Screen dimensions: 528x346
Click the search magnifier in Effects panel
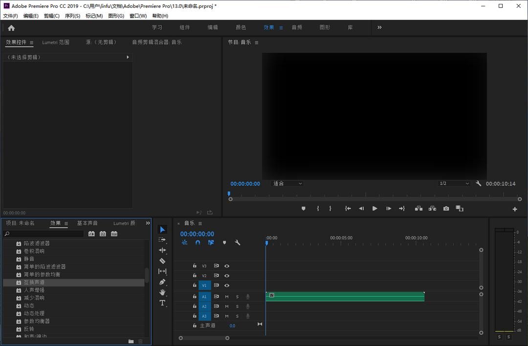7,234
